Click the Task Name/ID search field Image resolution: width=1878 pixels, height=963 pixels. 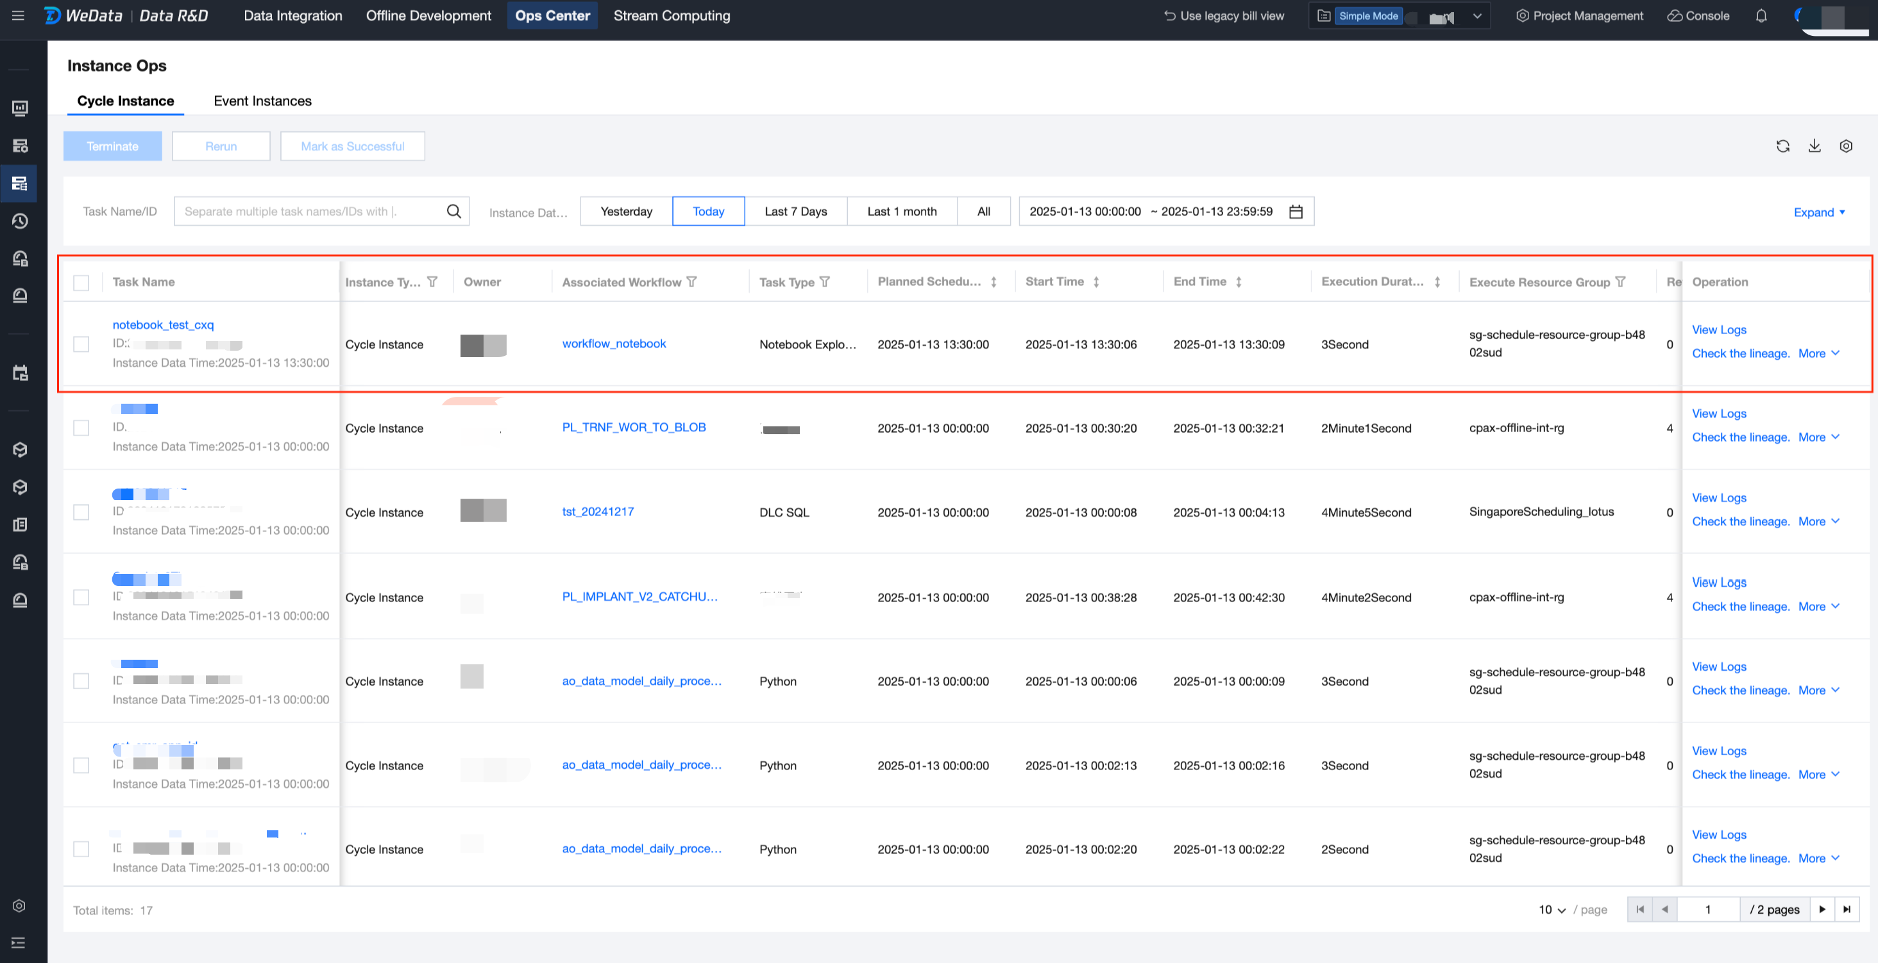(310, 212)
